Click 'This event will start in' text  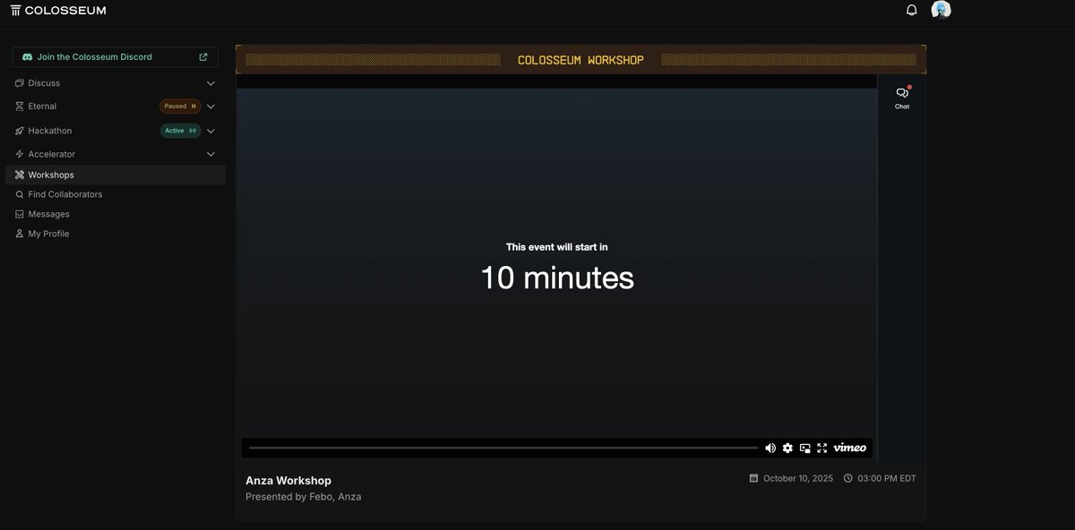[x=557, y=246]
